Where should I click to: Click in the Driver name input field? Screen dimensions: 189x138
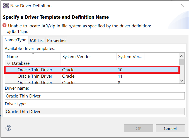[95, 96]
